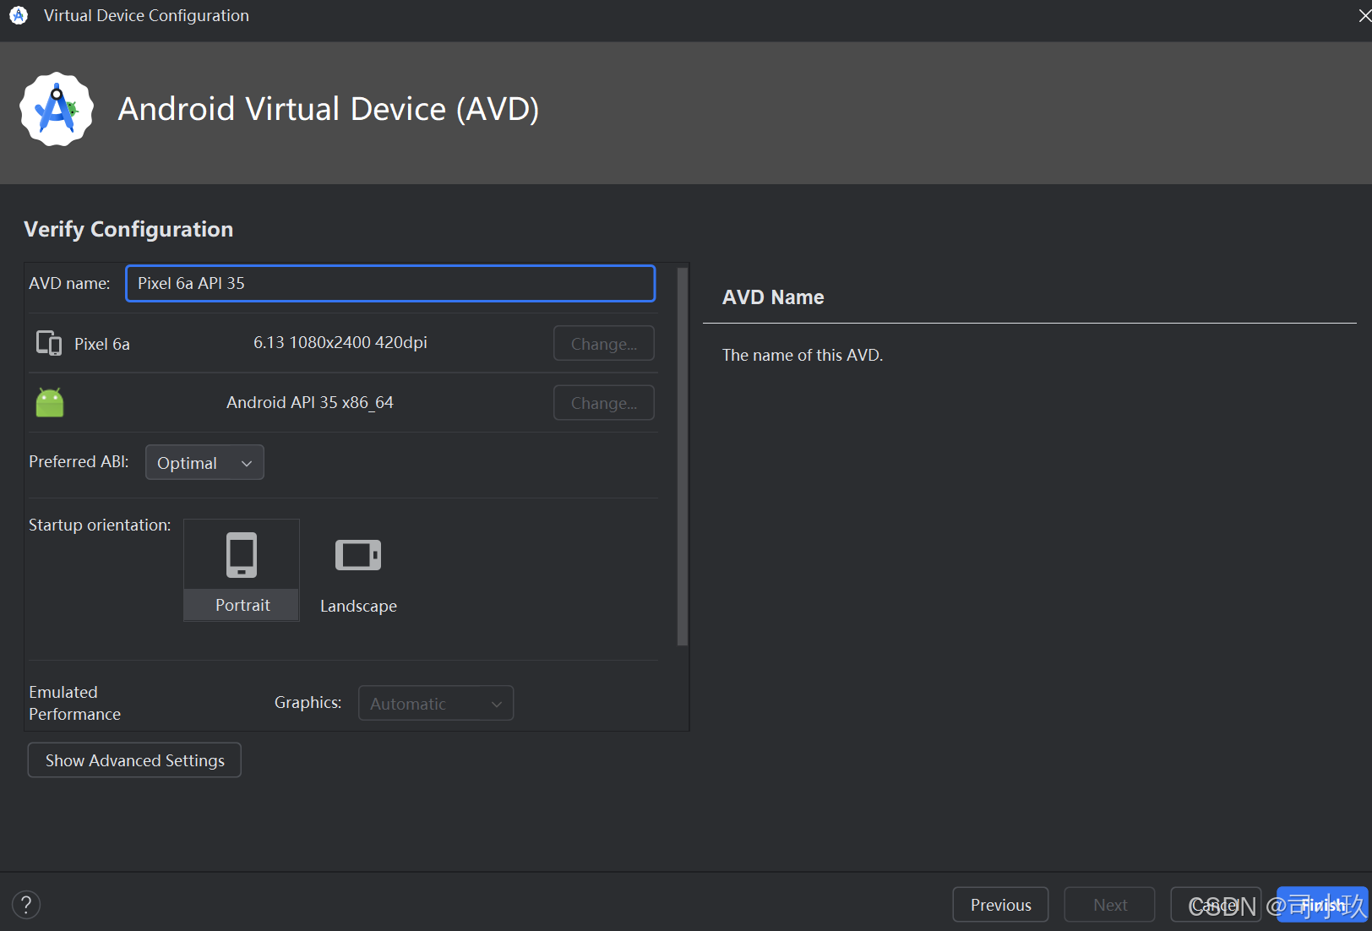This screenshot has height=931, width=1372.
Task: Click the Virtual Device Configuration title
Action: pos(145,14)
